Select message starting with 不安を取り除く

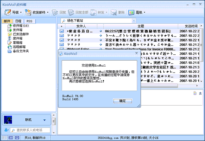tap(139, 40)
